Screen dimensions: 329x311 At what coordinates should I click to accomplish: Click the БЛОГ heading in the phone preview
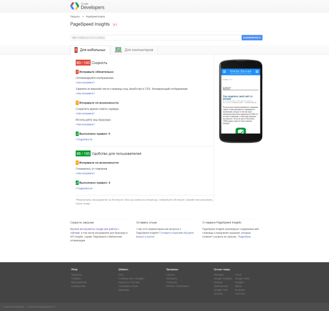point(227,89)
